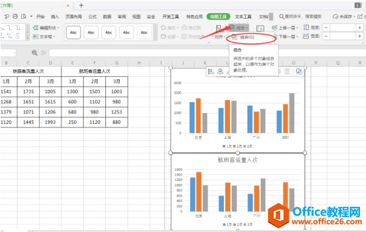Expand the quick access toolbar customize arrow

point(31,16)
